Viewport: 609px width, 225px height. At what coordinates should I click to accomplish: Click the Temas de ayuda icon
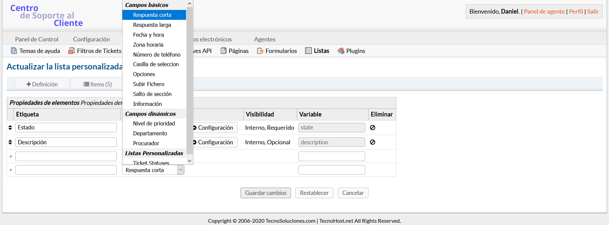click(14, 51)
